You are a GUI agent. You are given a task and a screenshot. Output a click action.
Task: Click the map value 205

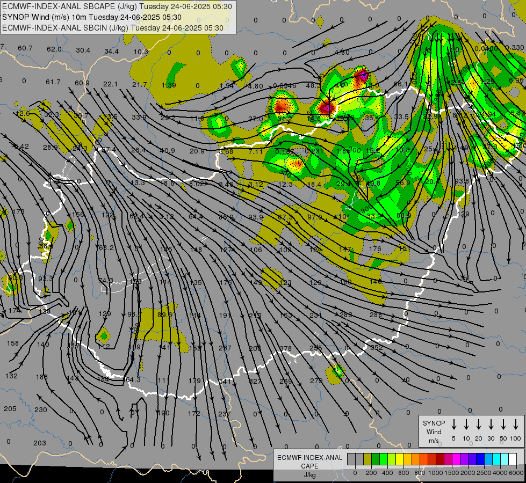(10, 408)
